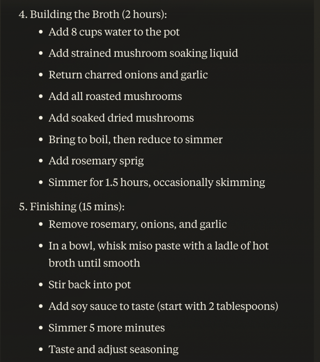Viewport: 320px width, 362px height.
Task: Click the 'Taste and adjust seasoning' line
Action: pyautogui.click(x=113, y=350)
